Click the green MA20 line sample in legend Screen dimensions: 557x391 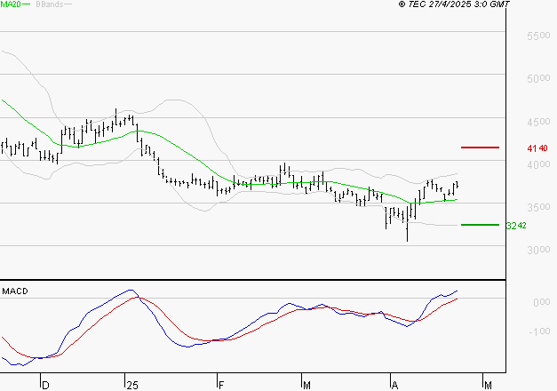pyautogui.click(x=27, y=5)
